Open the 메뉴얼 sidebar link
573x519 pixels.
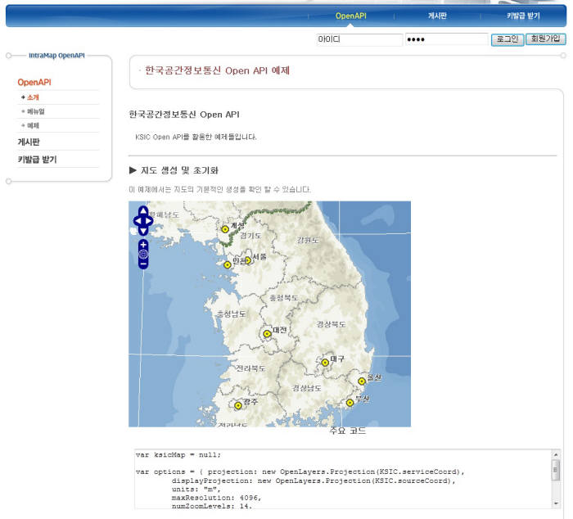[x=36, y=111]
